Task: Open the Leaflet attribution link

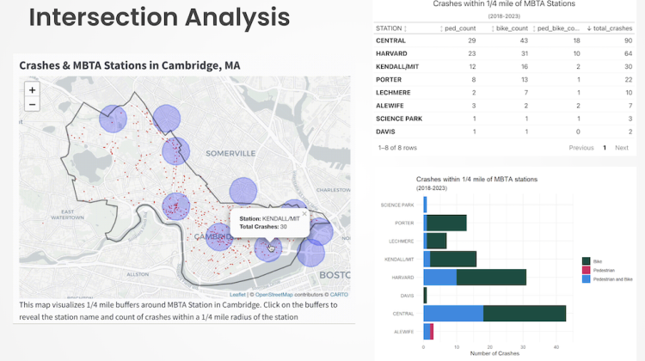Action: (237, 295)
